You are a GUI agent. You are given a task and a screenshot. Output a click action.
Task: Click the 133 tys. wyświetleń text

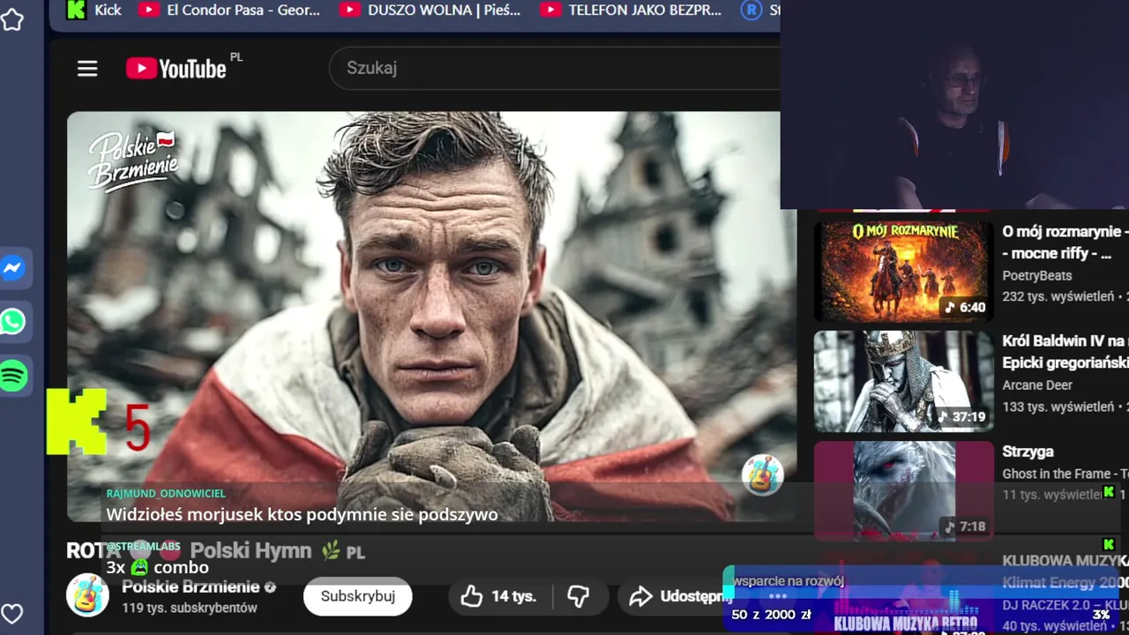[1058, 407]
